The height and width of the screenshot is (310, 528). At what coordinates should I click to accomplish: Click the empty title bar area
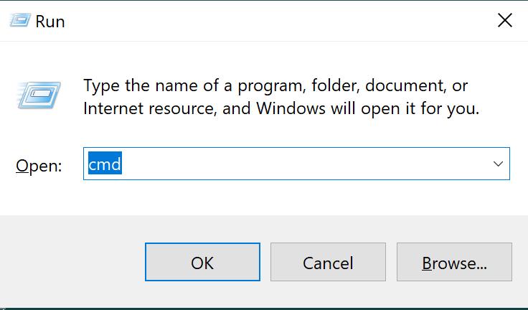tap(273, 21)
